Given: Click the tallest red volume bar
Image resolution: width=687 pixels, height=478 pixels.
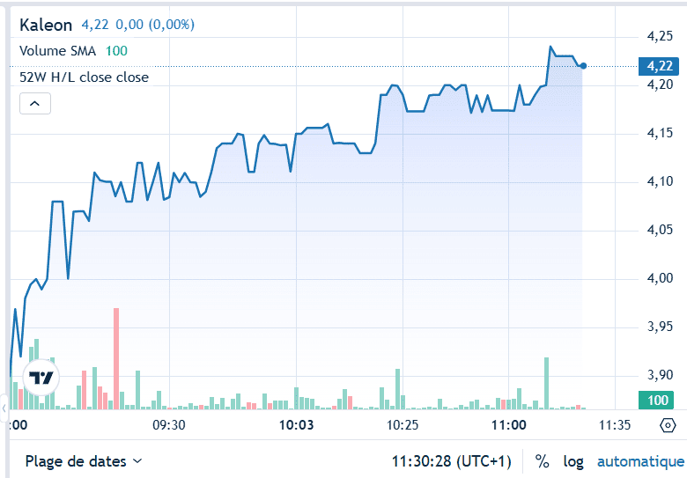Looking at the screenshot, I should [116, 358].
